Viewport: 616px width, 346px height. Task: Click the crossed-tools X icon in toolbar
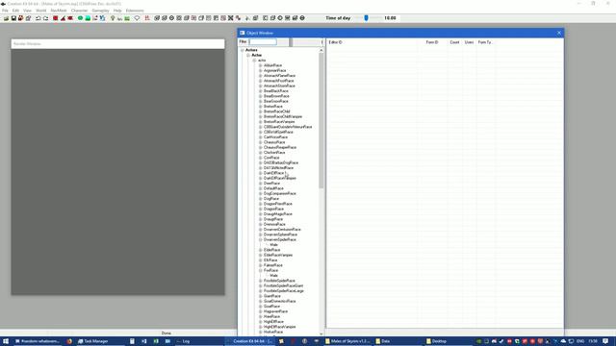(x=231, y=18)
